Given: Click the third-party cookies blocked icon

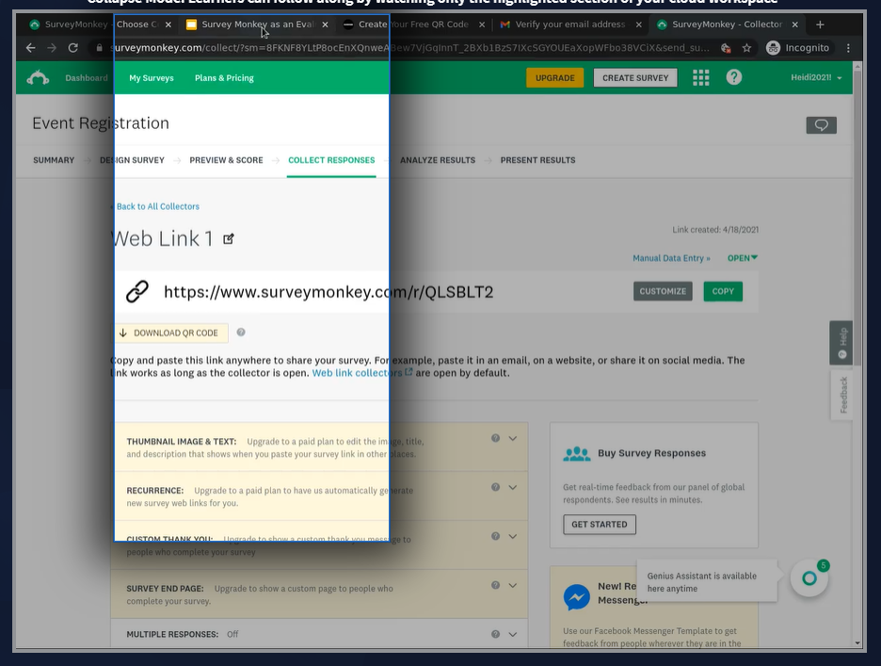Looking at the screenshot, I should (x=726, y=48).
